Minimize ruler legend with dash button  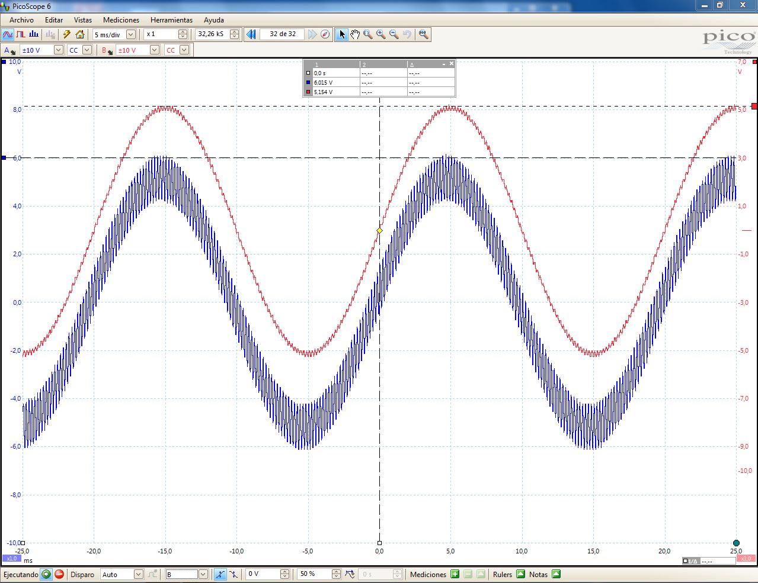click(x=443, y=63)
